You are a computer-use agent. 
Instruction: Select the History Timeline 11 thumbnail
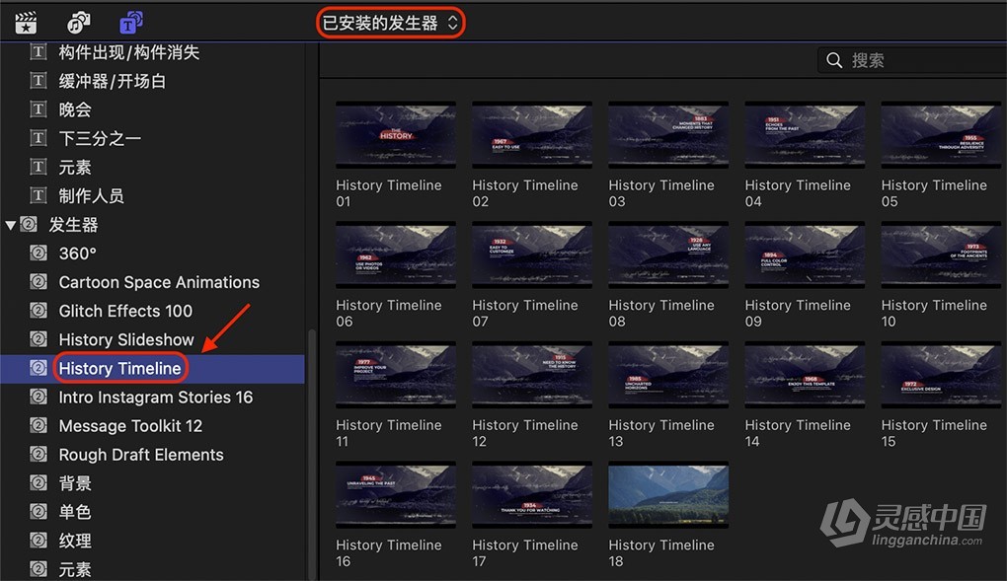[396, 375]
